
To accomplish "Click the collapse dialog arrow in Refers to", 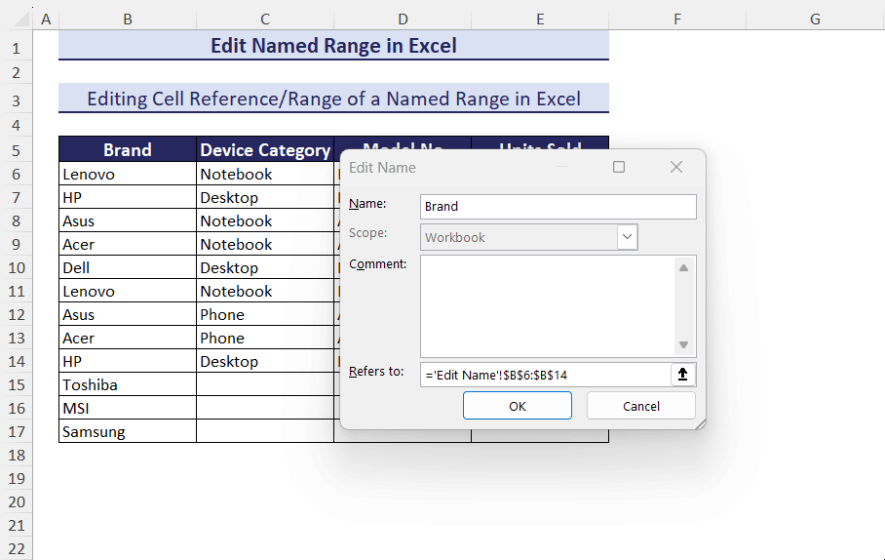I will point(682,375).
